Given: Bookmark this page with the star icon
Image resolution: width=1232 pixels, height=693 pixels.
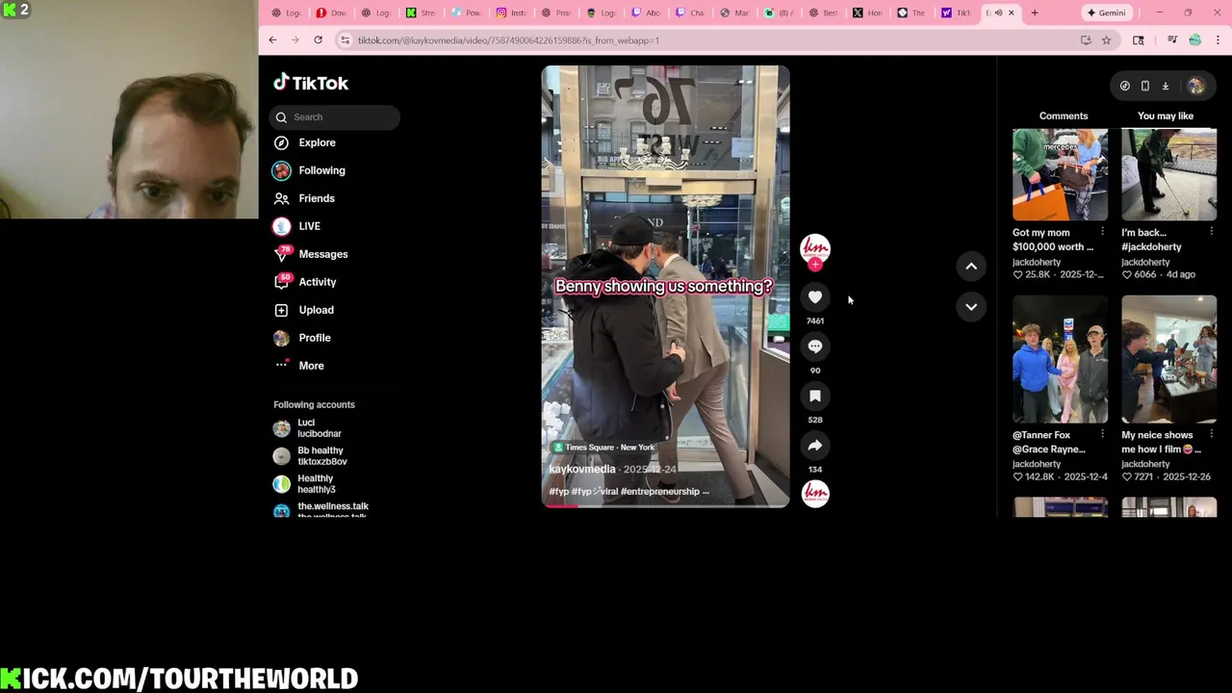Looking at the screenshot, I should tap(1107, 40).
